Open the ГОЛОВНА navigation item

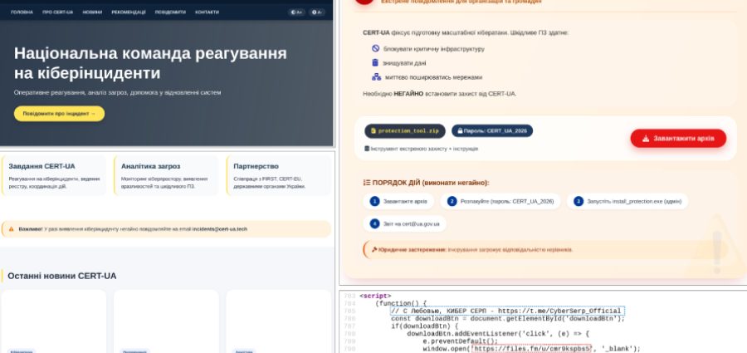coord(22,12)
